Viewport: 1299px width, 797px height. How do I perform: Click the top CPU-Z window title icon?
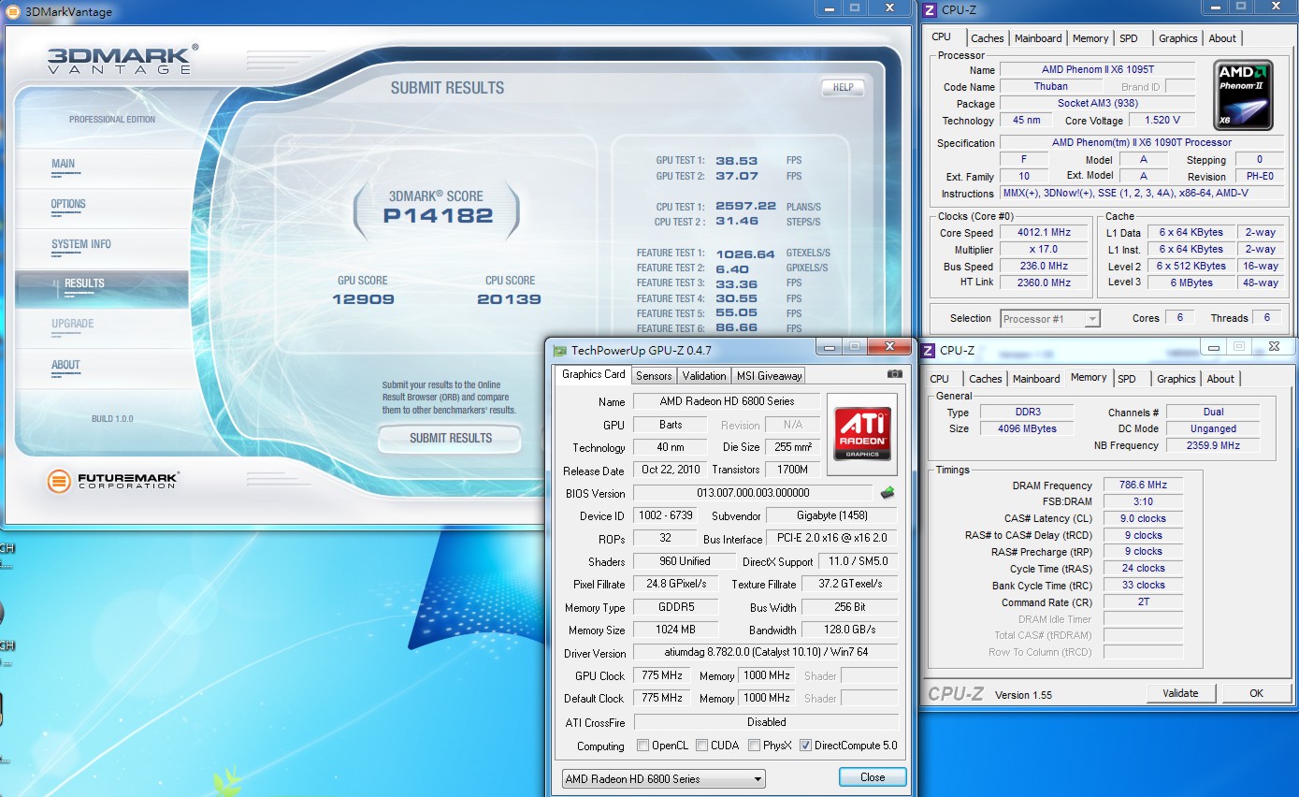pos(930,11)
